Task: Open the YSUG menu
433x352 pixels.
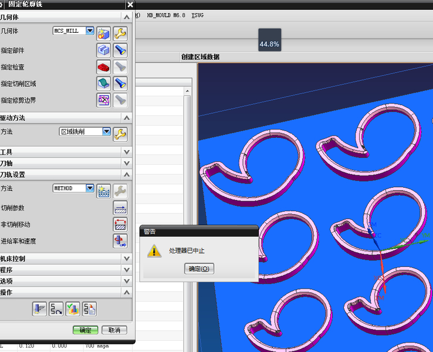Action: click(x=198, y=15)
